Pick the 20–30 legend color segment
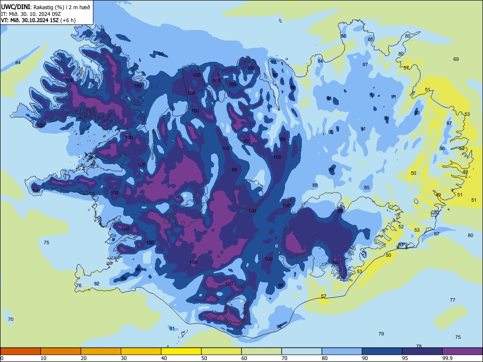The height and width of the screenshot is (362, 483). coord(101,351)
